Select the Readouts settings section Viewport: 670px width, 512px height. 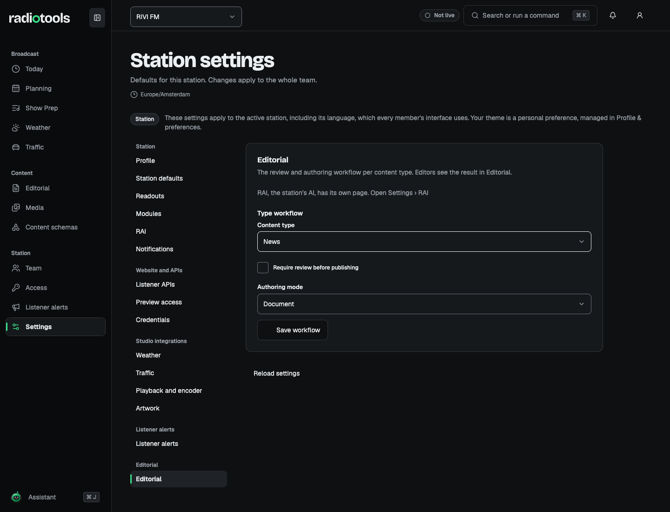pyautogui.click(x=179, y=196)
